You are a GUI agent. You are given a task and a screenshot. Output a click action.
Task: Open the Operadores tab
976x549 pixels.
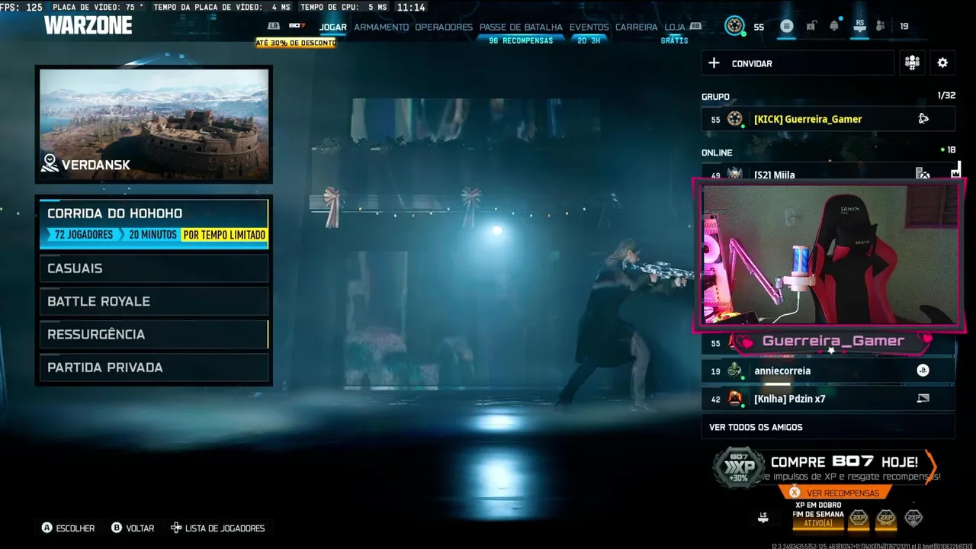point(444,27)
